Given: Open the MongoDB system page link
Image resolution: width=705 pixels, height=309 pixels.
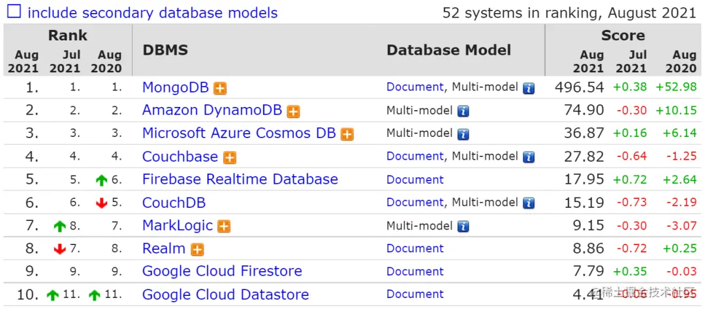Looking at the screenshot, I should (175, 87).
